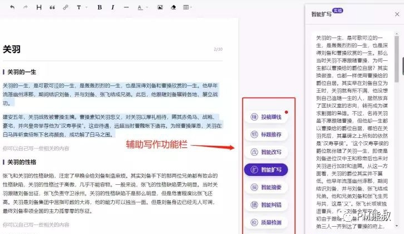Screen dimensions: 404x234
Task: Insert a block quote with quote icon
Action: [52, 7]
